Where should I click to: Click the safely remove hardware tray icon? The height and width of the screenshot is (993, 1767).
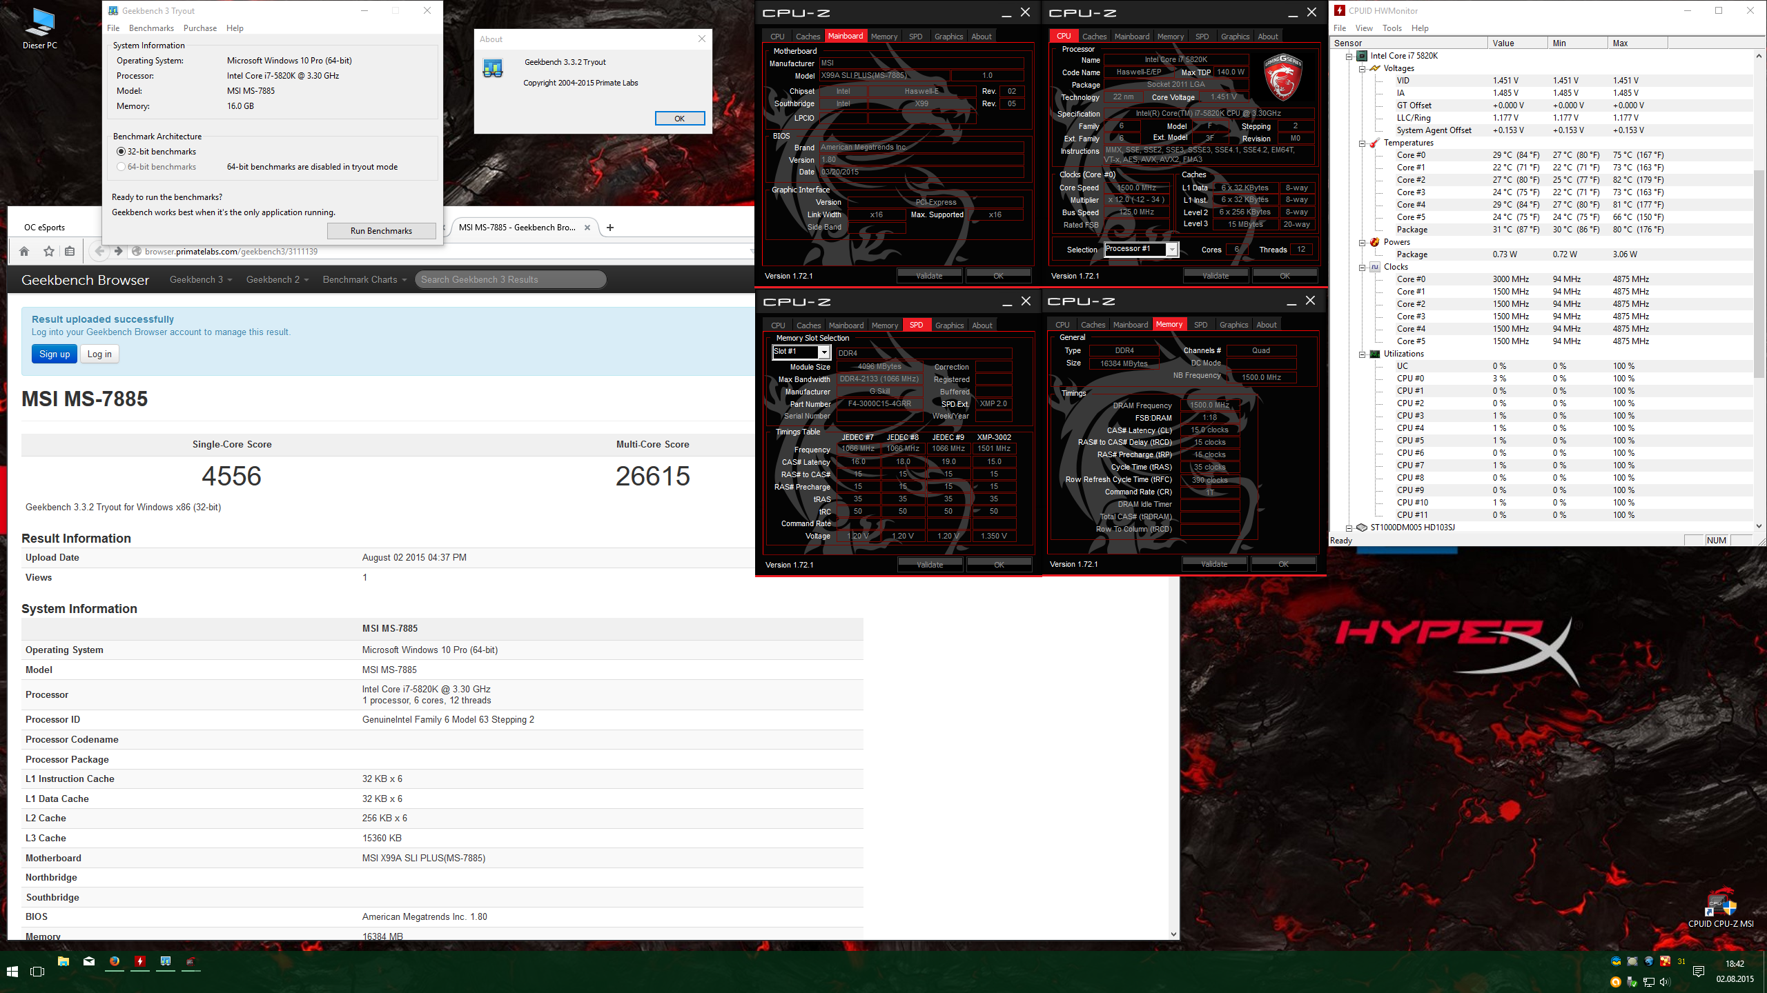[x=1632, y=982]
